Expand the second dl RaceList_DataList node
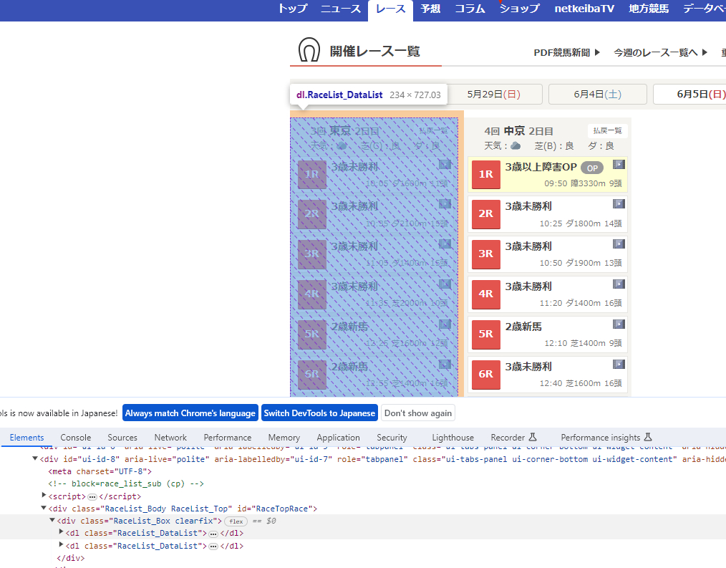The height and width of the screenshot is (568, 726). tap(61, 544)
